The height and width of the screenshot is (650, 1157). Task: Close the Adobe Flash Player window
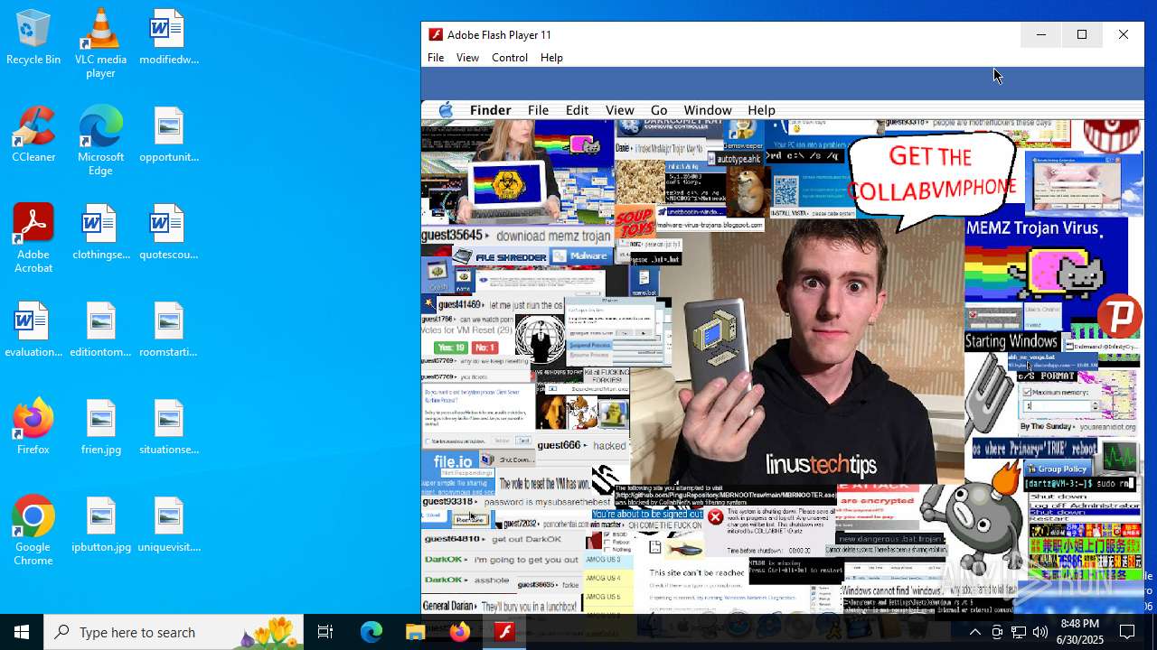pyautogui.click(x=1124, y=34)
